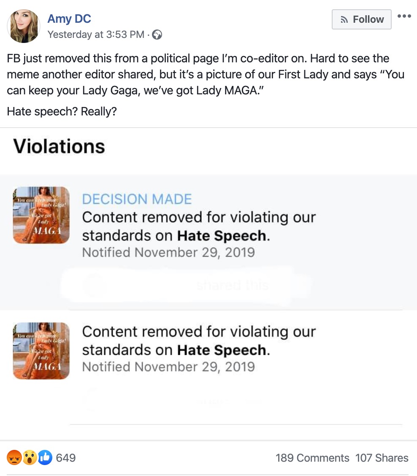Open the Amy DC profile name link
This screenshot has height=476, width=417.
click(x=69, y=19)
